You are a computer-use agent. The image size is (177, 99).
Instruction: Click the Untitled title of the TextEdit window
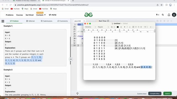(117, 24)
